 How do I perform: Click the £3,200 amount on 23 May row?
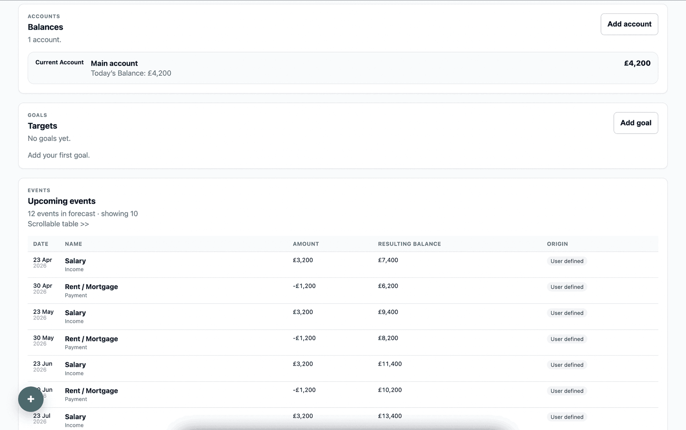click(x=303, y=312)
